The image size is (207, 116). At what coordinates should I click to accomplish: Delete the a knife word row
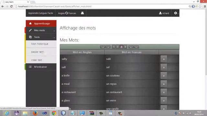coord(164,75)
